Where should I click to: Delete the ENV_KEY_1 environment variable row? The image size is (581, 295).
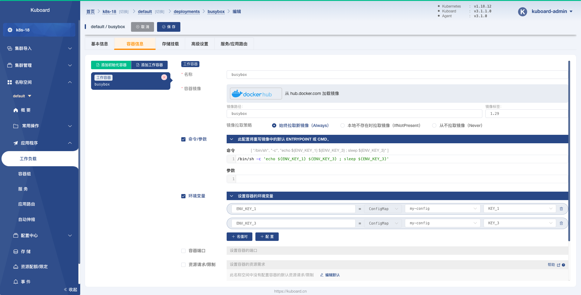pyautogui.click(x=561, y=209)
